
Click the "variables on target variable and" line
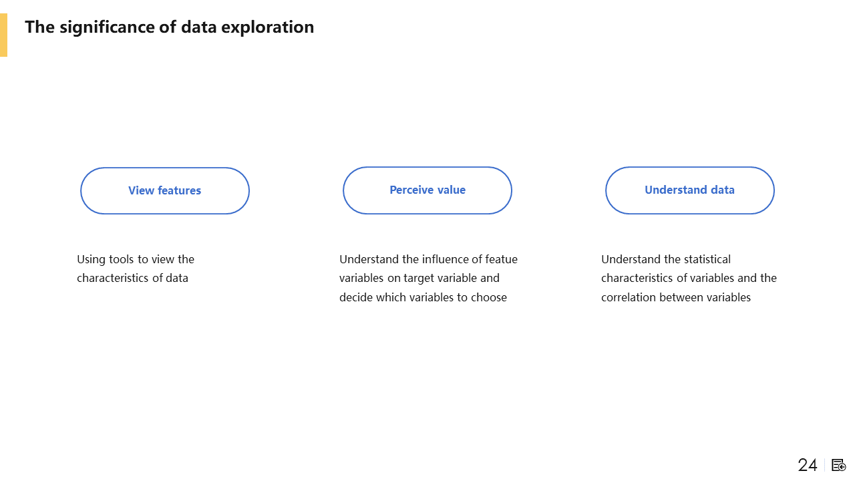419,278
